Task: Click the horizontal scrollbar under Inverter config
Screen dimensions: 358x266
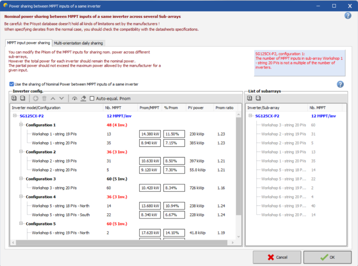Action: click(122, 243)
